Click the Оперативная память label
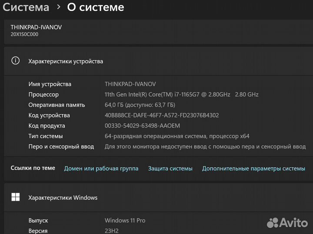Viewport: 313px width, 234px height. [57, 105]
